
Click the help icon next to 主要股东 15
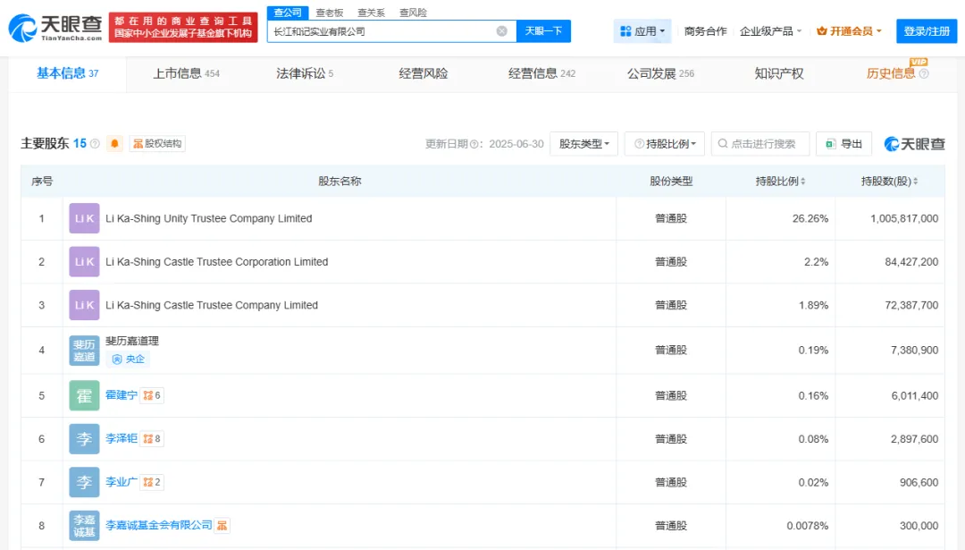point(95,143)
